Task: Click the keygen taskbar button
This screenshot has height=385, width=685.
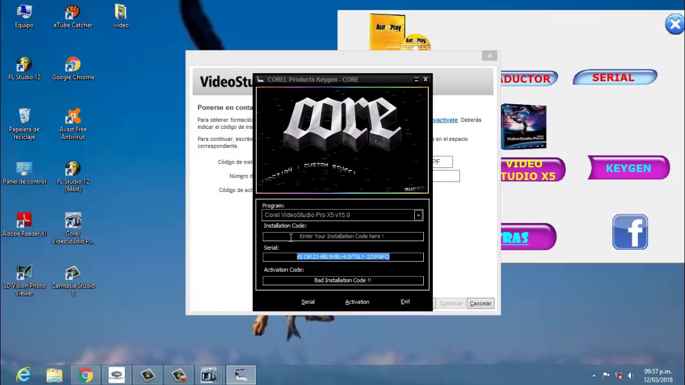Action: (x=241, y=375)
